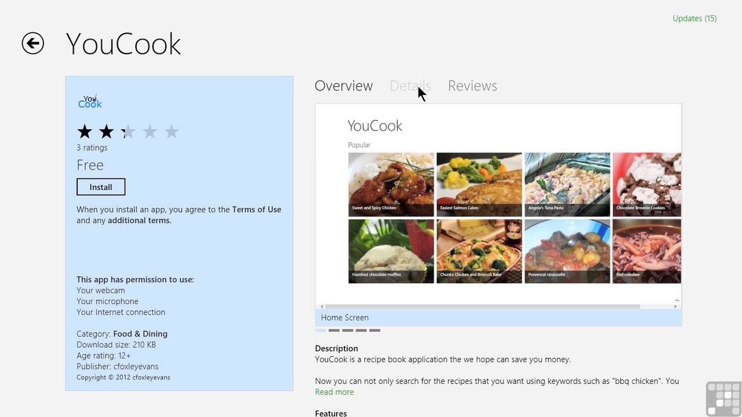The width and height of the screenshot is (742, 417).
Task: Select the Angela's Tuna Pasta thumbnail
Action: click(568, 185)
